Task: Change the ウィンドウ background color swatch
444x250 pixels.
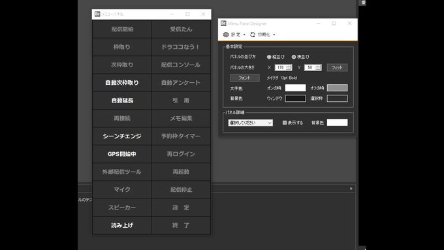Action: click(295, 99)
